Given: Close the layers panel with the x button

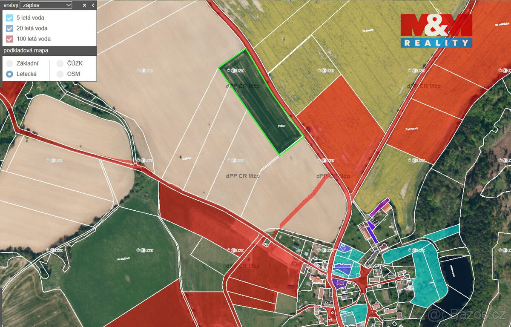Looking at the screenshot, I should click(x=83, y=6).
